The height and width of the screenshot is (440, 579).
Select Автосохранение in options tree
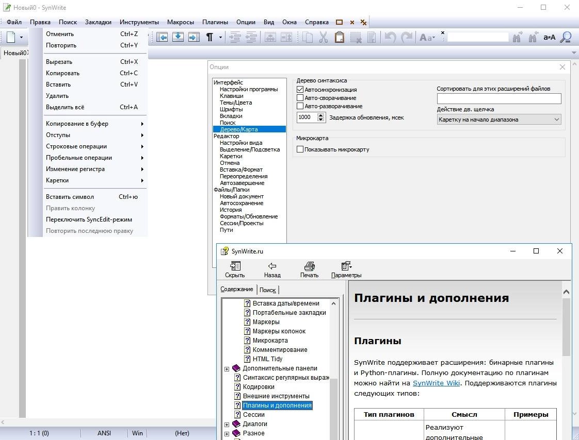click(x=242, y=203)
